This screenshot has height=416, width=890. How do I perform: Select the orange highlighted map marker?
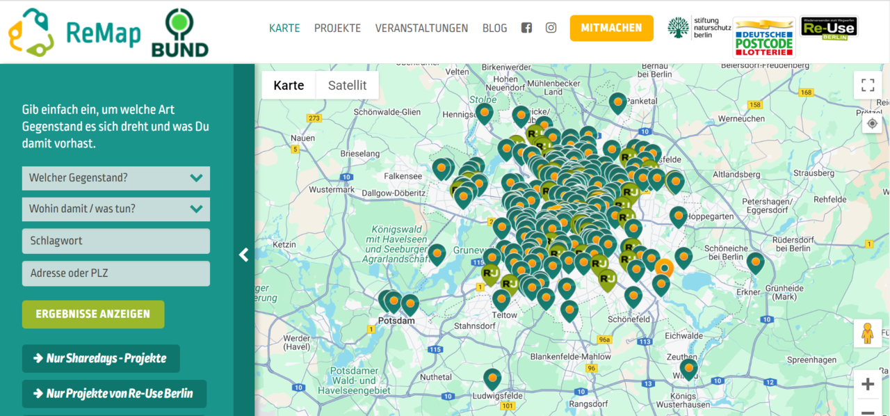pyautogui.click(x=664, y=268)
